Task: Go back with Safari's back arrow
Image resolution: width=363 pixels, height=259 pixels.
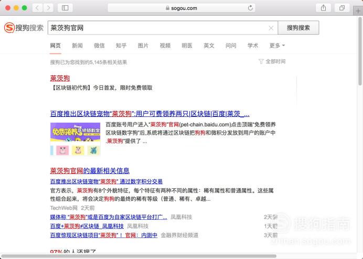Action: (37, 8)
